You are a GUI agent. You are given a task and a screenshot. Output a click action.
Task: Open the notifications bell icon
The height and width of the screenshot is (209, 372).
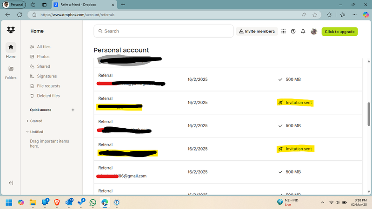pyautogui.click(x=303, y=32)
